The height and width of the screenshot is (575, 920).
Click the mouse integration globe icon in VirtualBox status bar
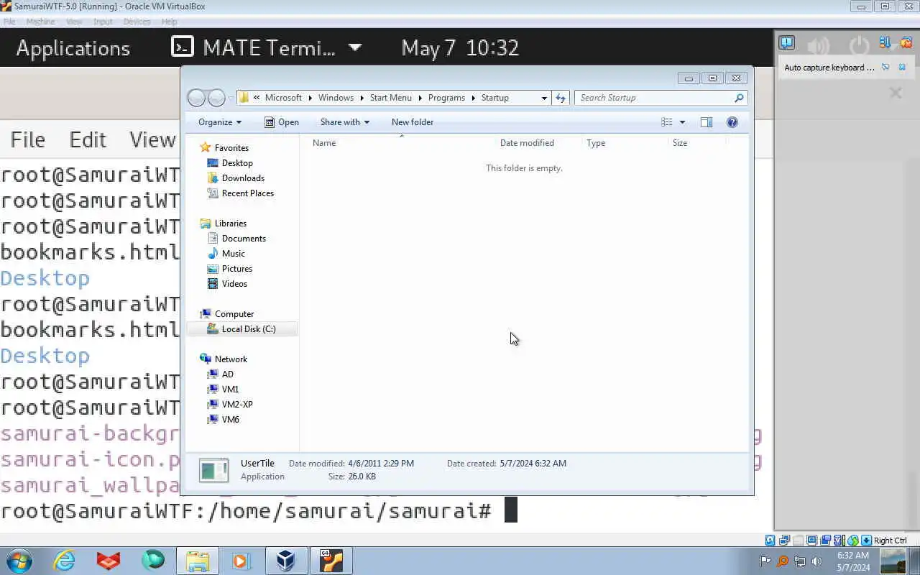click(853, 540)
